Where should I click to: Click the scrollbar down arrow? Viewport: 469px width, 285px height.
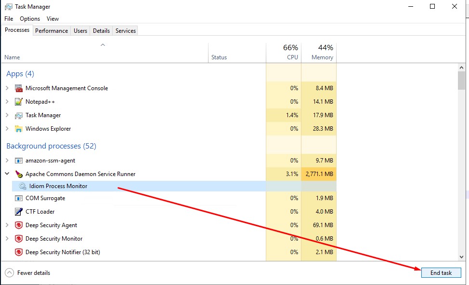461,257
